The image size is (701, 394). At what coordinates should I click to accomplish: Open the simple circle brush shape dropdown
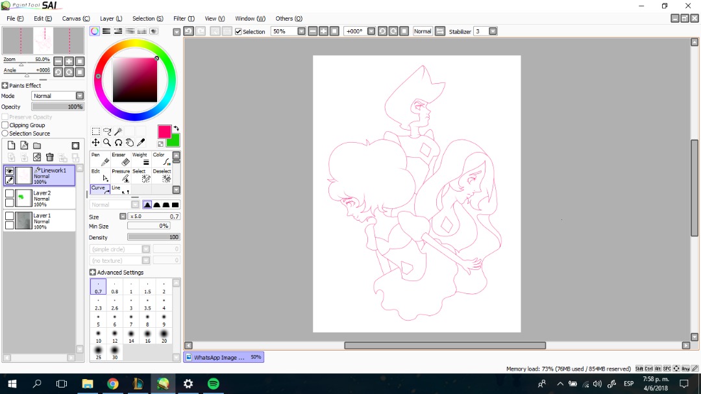(x=146, y=249)
